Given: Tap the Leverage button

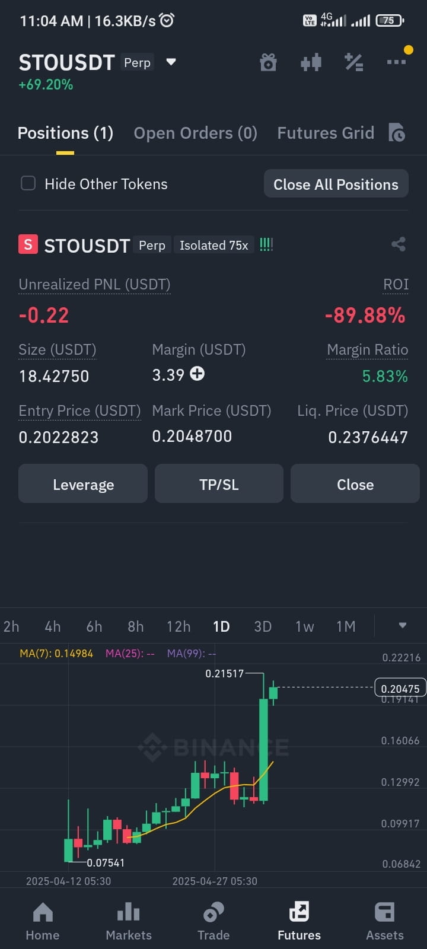Looking at the screenshot, I should [x=83, y=484].
